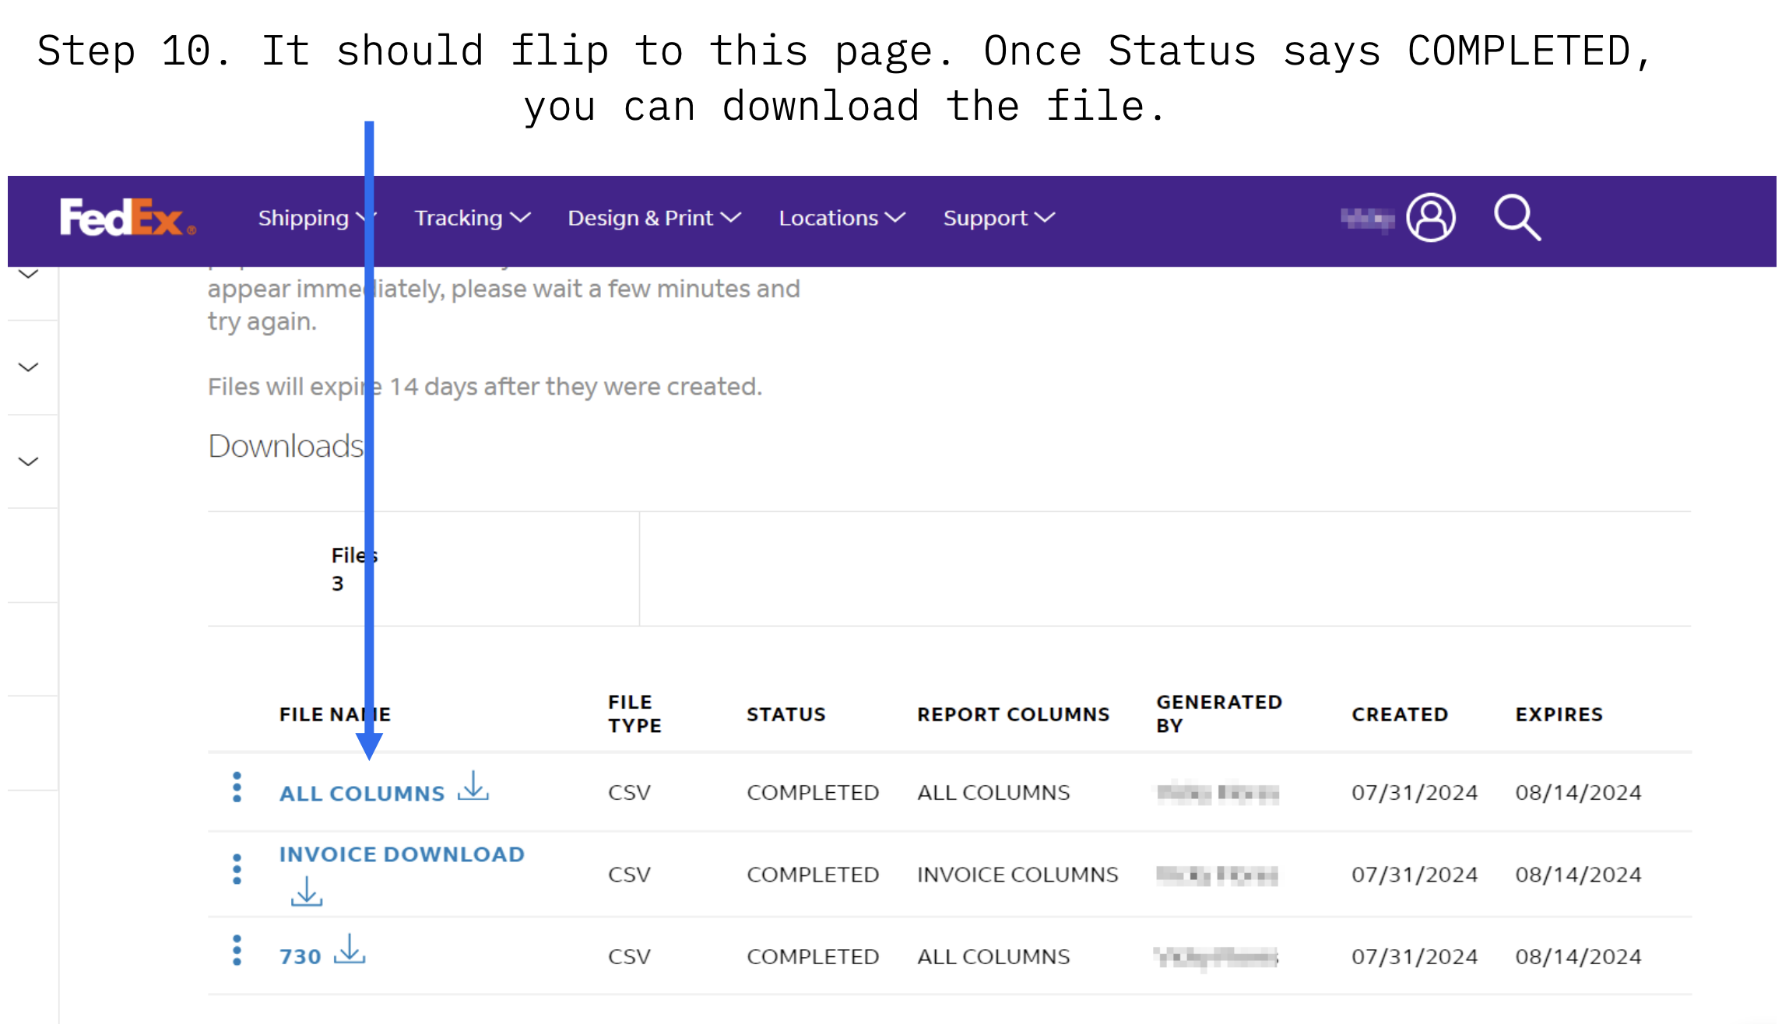Image resolution: width=1789 pixels, height=1024 pixels.
Task: Expand the topmost left sidebar chevron
Action: pyautogui.click(x=29, y=274)
